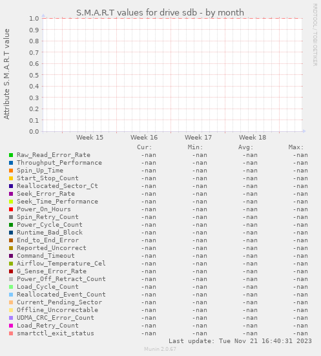Click the Max: column header

[296, 147]
